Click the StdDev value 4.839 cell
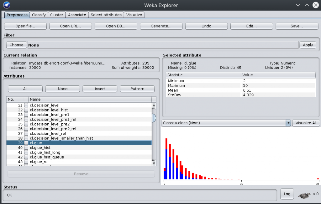The width and height of the screenshot is (321, 204). pos(278,95)
